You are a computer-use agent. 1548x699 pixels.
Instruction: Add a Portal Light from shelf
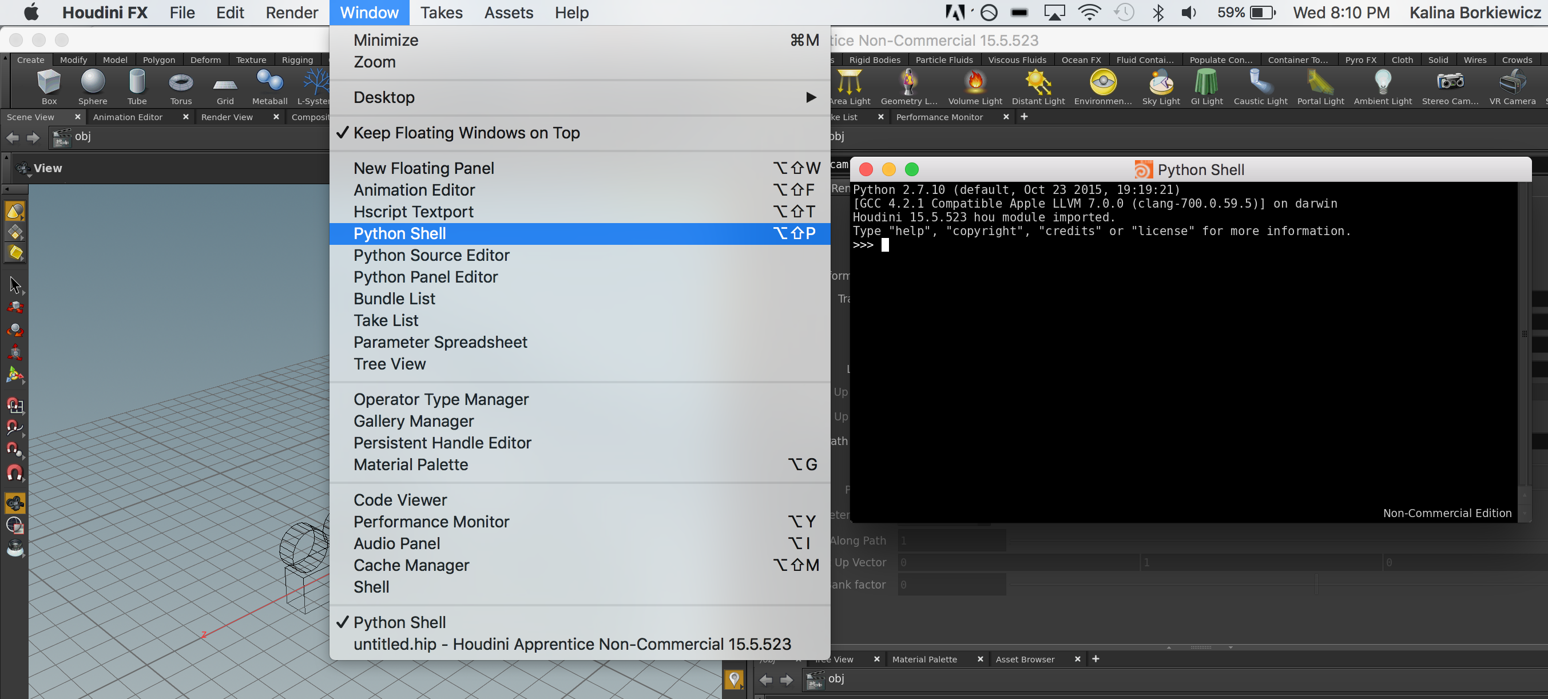[x=1320, y=82]
